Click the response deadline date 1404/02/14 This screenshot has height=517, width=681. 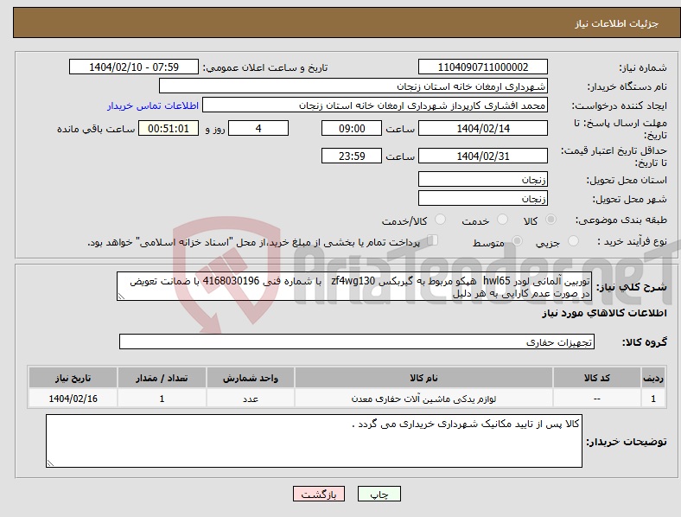[x=483, y=128]
